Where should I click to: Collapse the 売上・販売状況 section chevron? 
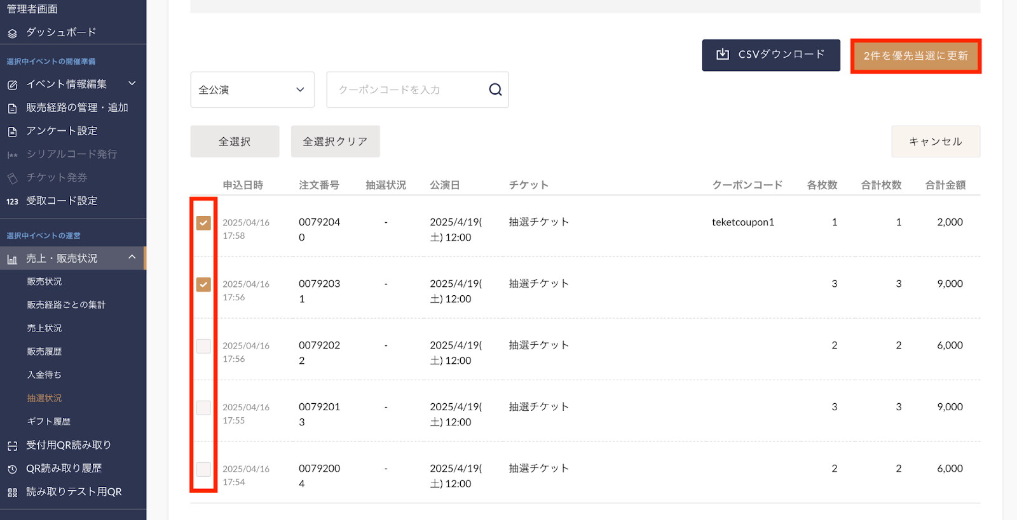pos(132,257)
